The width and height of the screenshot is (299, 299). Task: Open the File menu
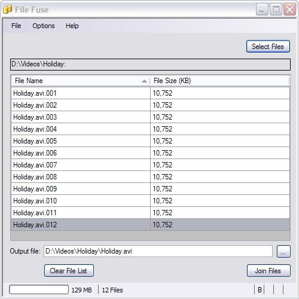coord(16,26)
